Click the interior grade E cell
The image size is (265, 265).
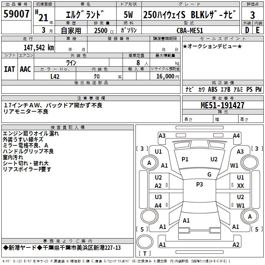coord(258,29)
